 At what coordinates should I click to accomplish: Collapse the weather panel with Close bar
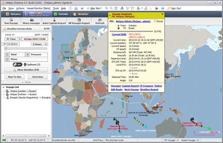click(26, 82)
